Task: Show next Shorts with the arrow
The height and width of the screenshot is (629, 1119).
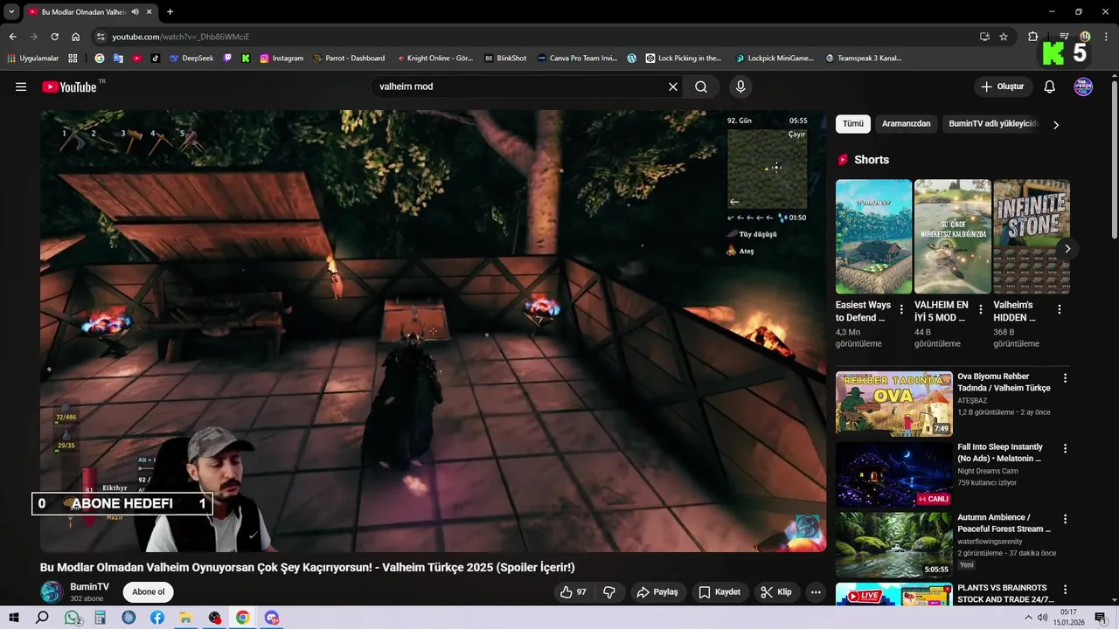Action: tap(1067, 249)
